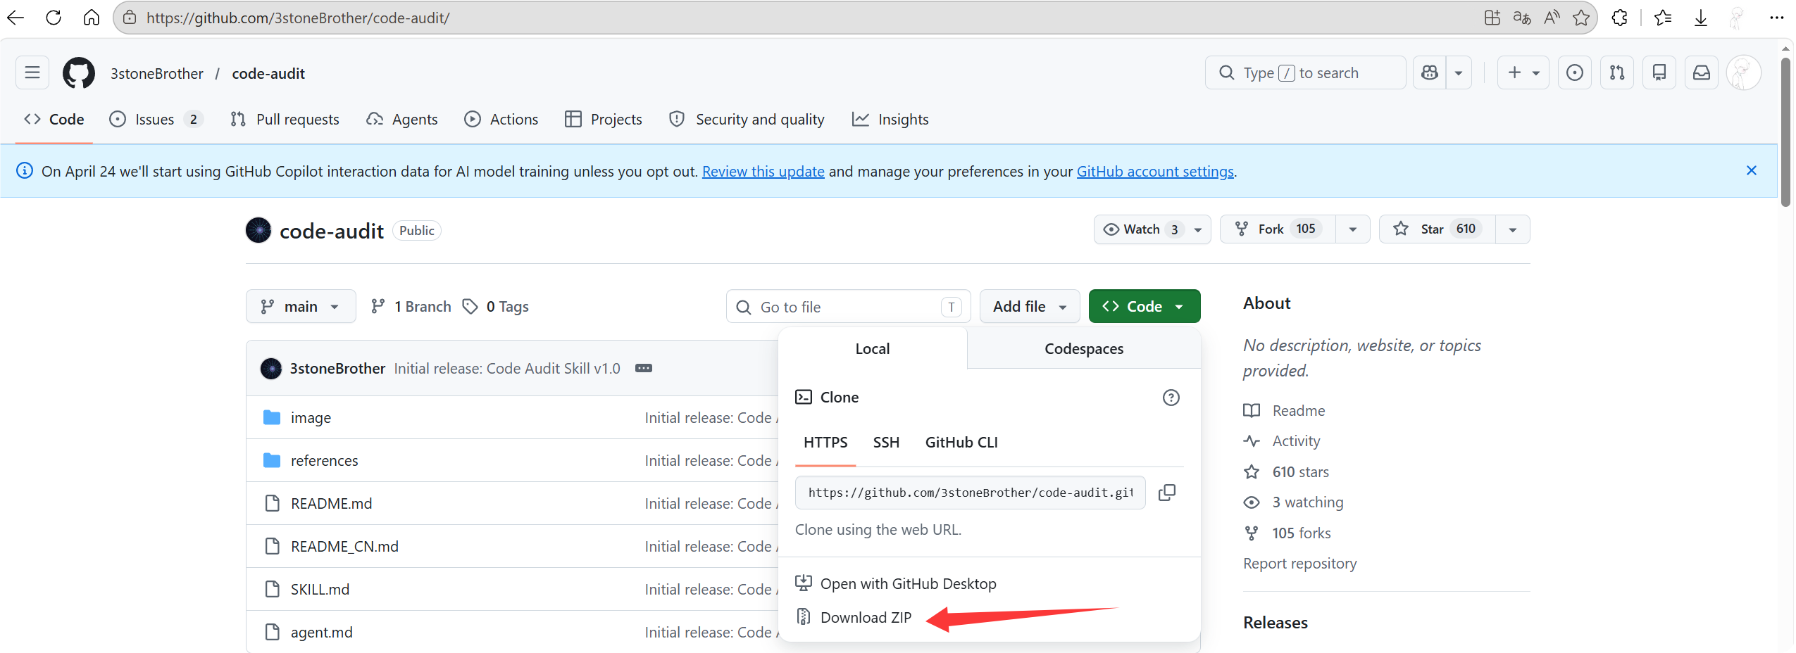
Task: Open the notifications inbox icon
Action: pyautogui.click(x=1702, y=72)
